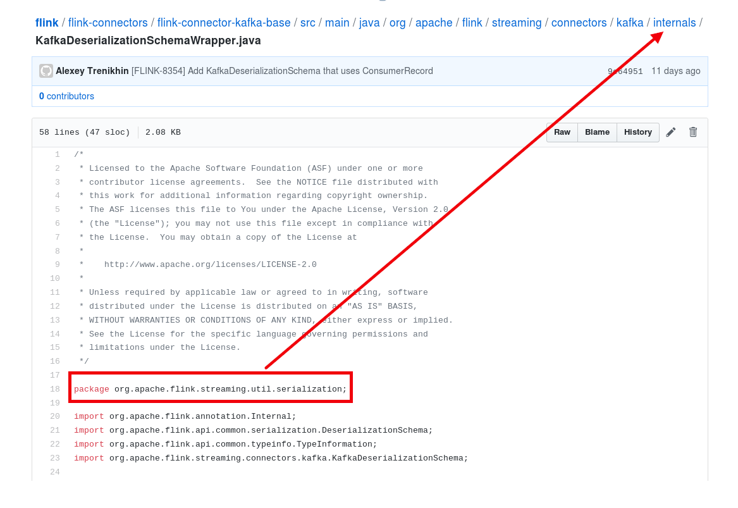Open the connectors breadcrumb folder
Viewport: 738px width, 508px height.
point(579,23)
